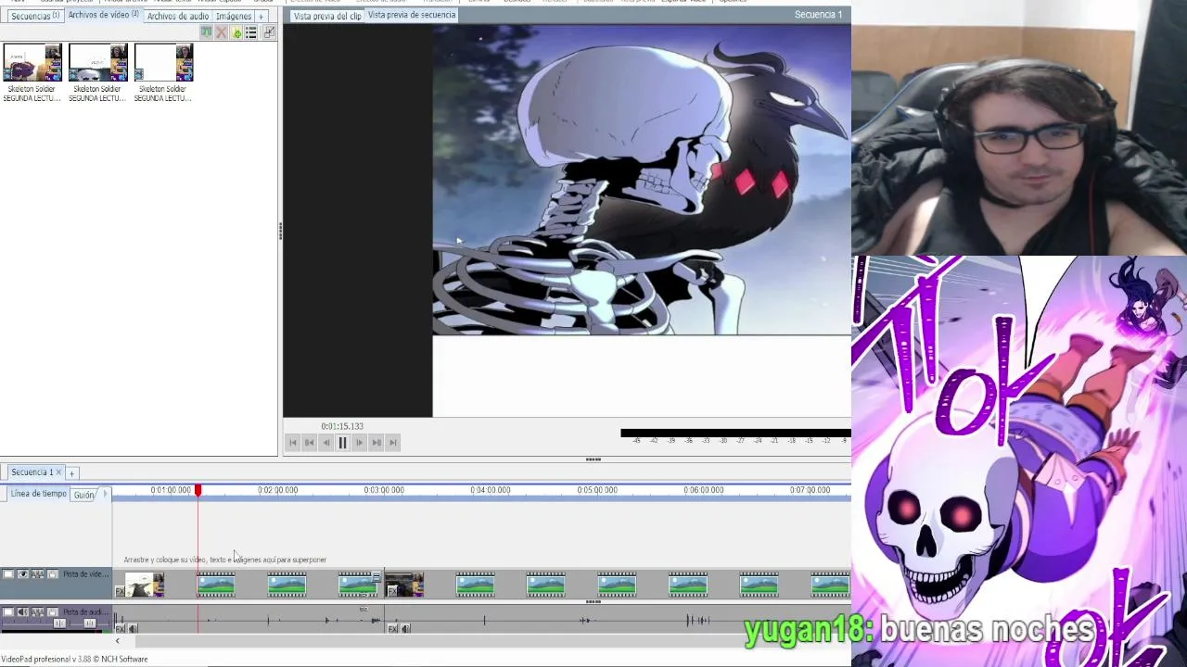Adjust the audio track pan slider
The image size is (1187, 667).
coord(90,623)
